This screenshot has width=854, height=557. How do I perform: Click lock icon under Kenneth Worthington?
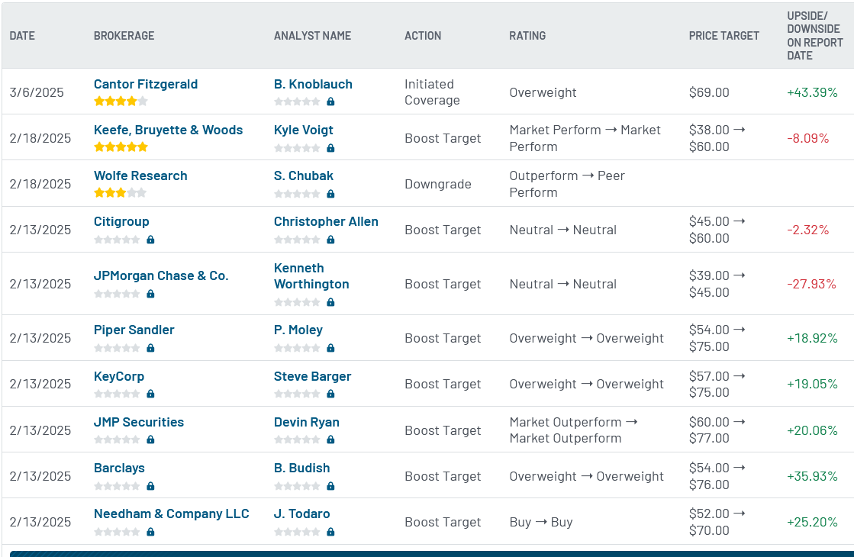pos(330,301)
